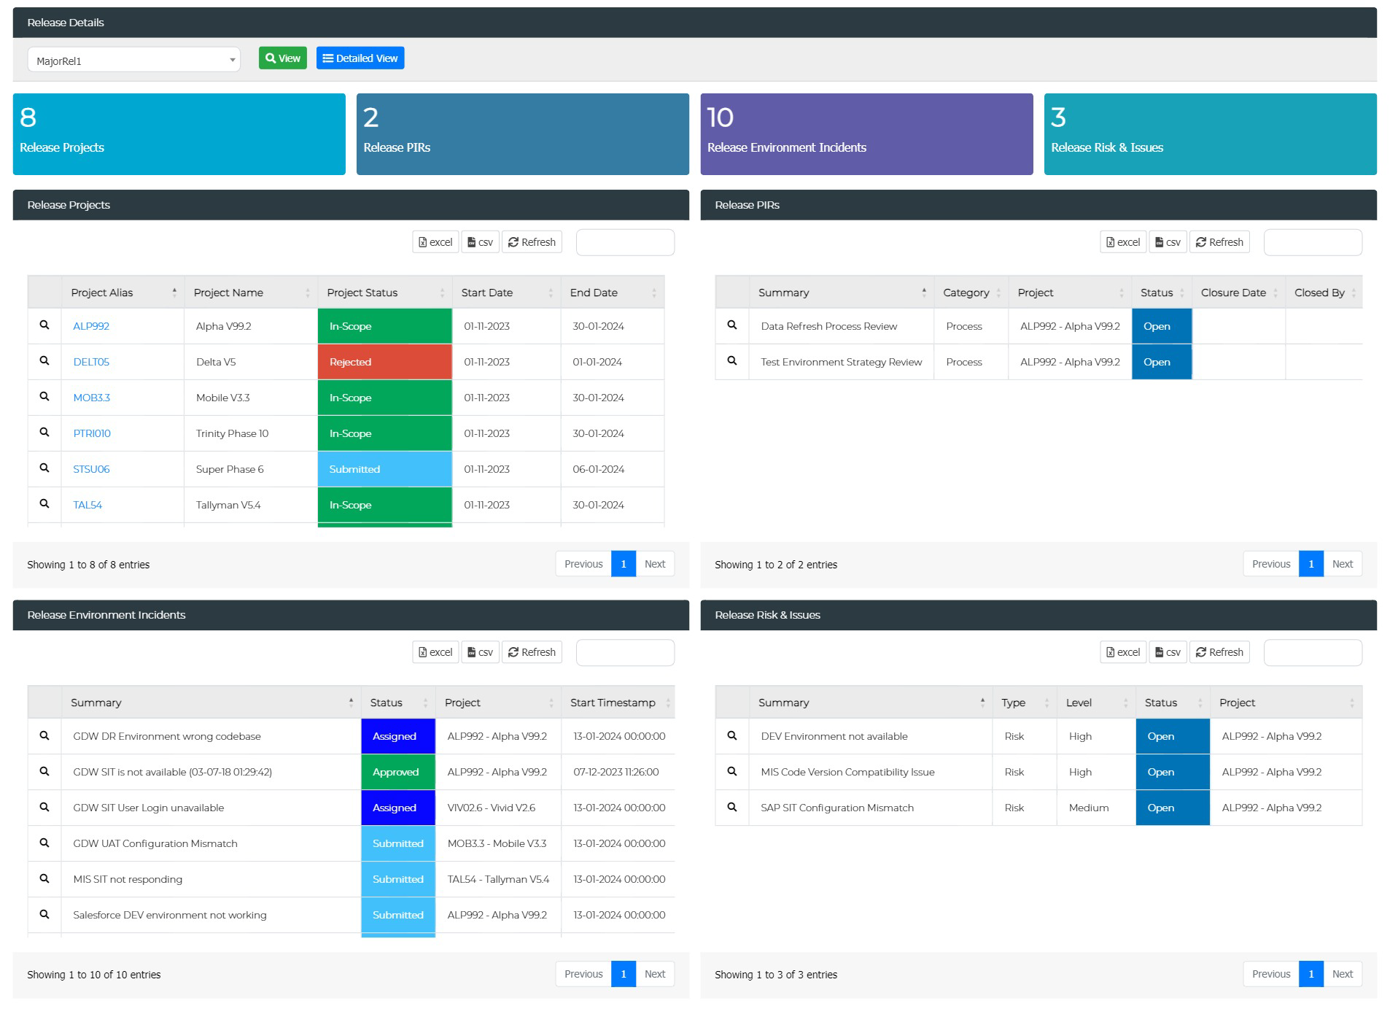The height and width of the screenshot is (1017, 1390).
Task: Inspect GDW SIT User Login unavailable incident icon
Action: (44, 807)
